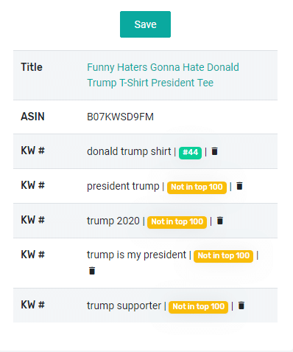Open the Funny Haters Gonna Hate title link
The width and height of the screenshot is (293, 352).
point(163,75)
